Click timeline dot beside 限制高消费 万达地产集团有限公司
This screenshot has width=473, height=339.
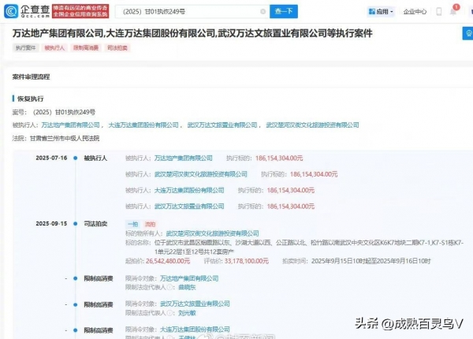click(x=76, y=278)
